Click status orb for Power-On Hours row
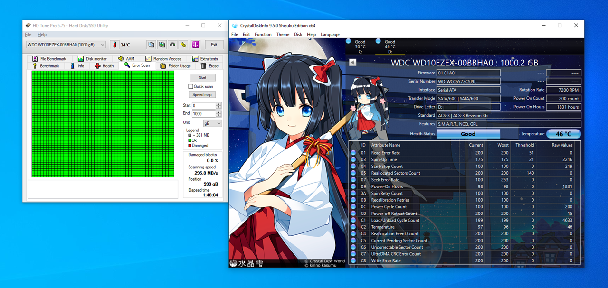 pyautogui.click(x=353, y=186)
